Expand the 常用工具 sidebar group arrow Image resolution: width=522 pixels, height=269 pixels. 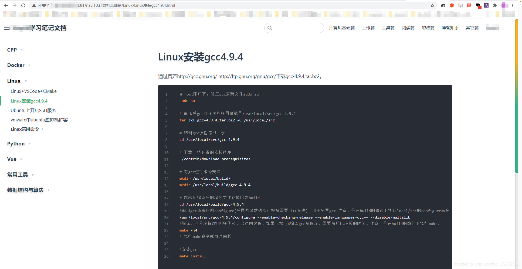tap(33, 175)
